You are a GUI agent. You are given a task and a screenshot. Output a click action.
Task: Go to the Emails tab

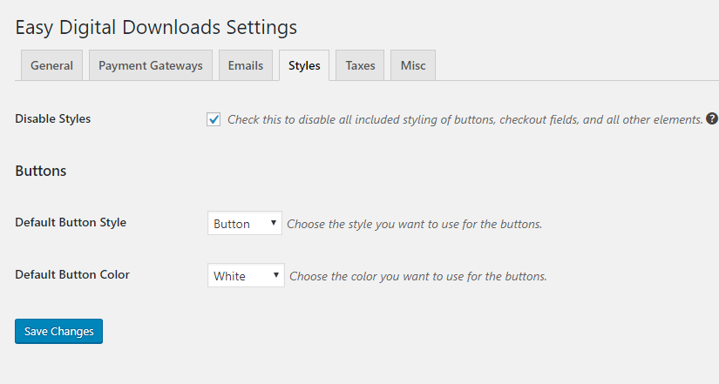click(x=245, y=65)
